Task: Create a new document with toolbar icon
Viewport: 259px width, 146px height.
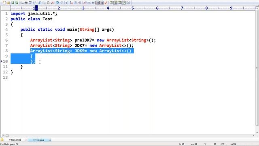Action: [4, 3]
